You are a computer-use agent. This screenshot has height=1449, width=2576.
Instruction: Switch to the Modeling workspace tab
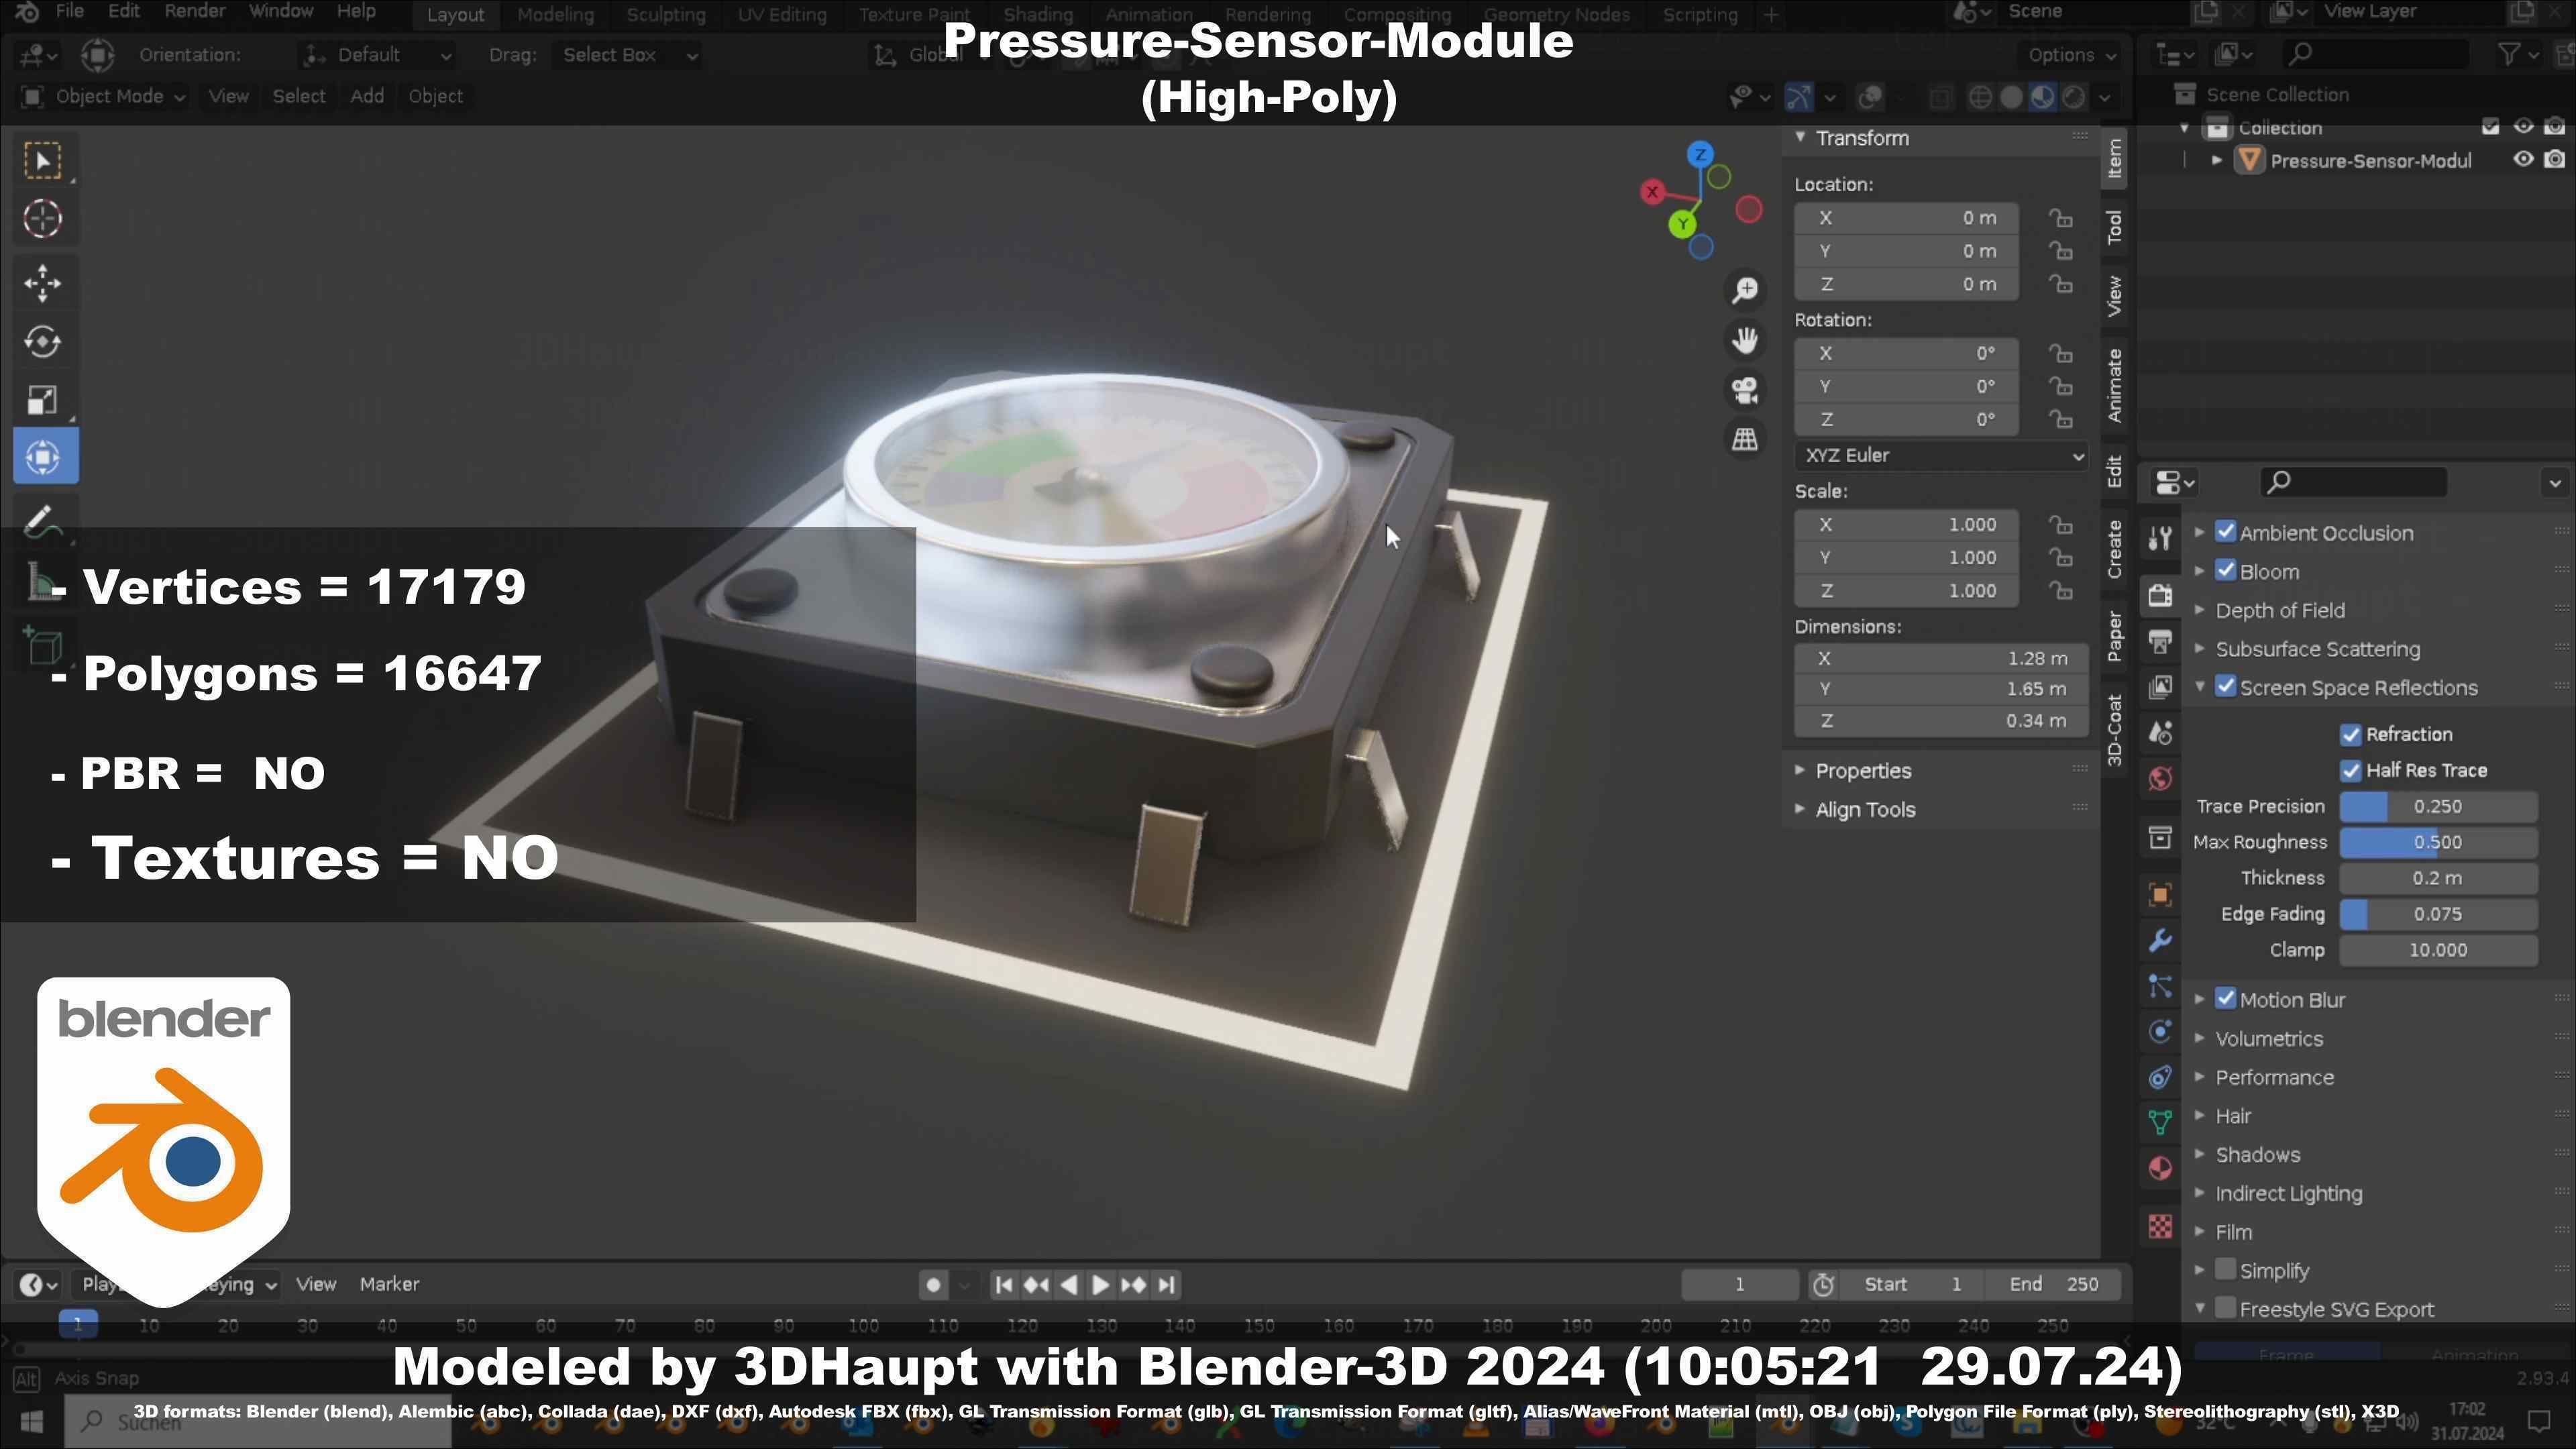555,15
